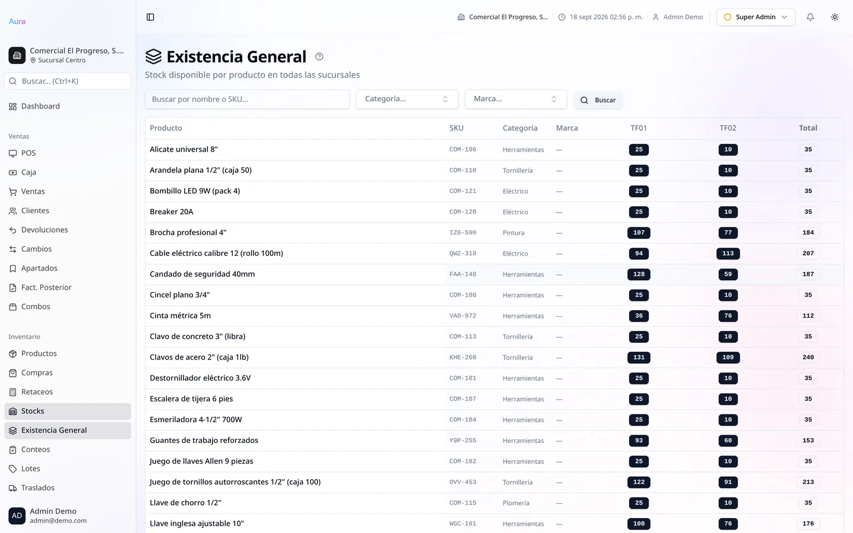Open Admin Demo profile at sidebar bottom
853x533 pixels.
pos(68,515)
